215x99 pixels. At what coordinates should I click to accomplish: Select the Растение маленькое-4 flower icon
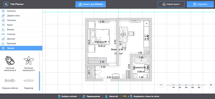(x=29, y=60)
